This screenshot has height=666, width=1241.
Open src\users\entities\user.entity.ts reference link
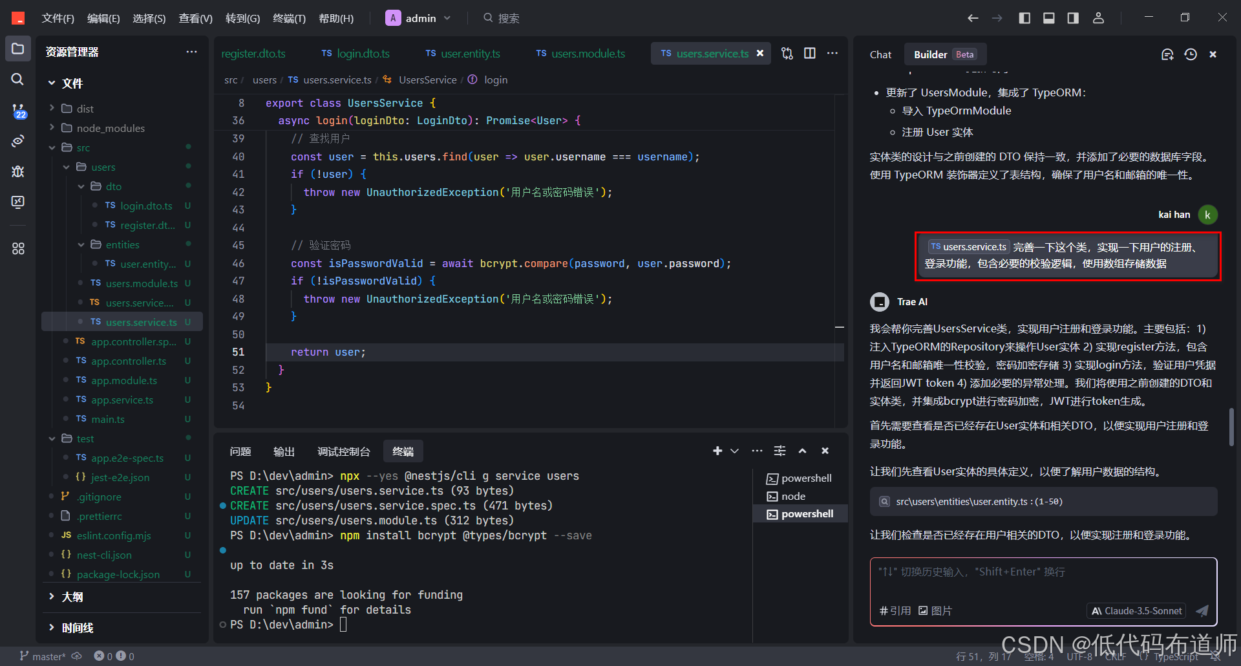click(1043, 502)
